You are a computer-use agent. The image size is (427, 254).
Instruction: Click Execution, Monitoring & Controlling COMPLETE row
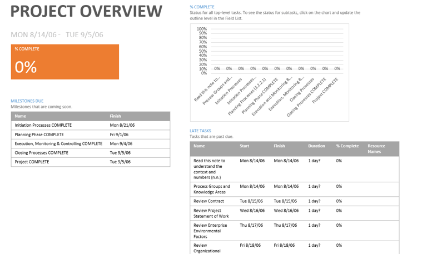pyautogui.click(x=91, y=143)
